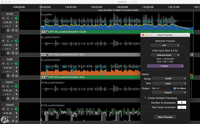The height and width of the screenshot is (124, 200).
Task: Click the Number of processes field
Action: (182, 102)
